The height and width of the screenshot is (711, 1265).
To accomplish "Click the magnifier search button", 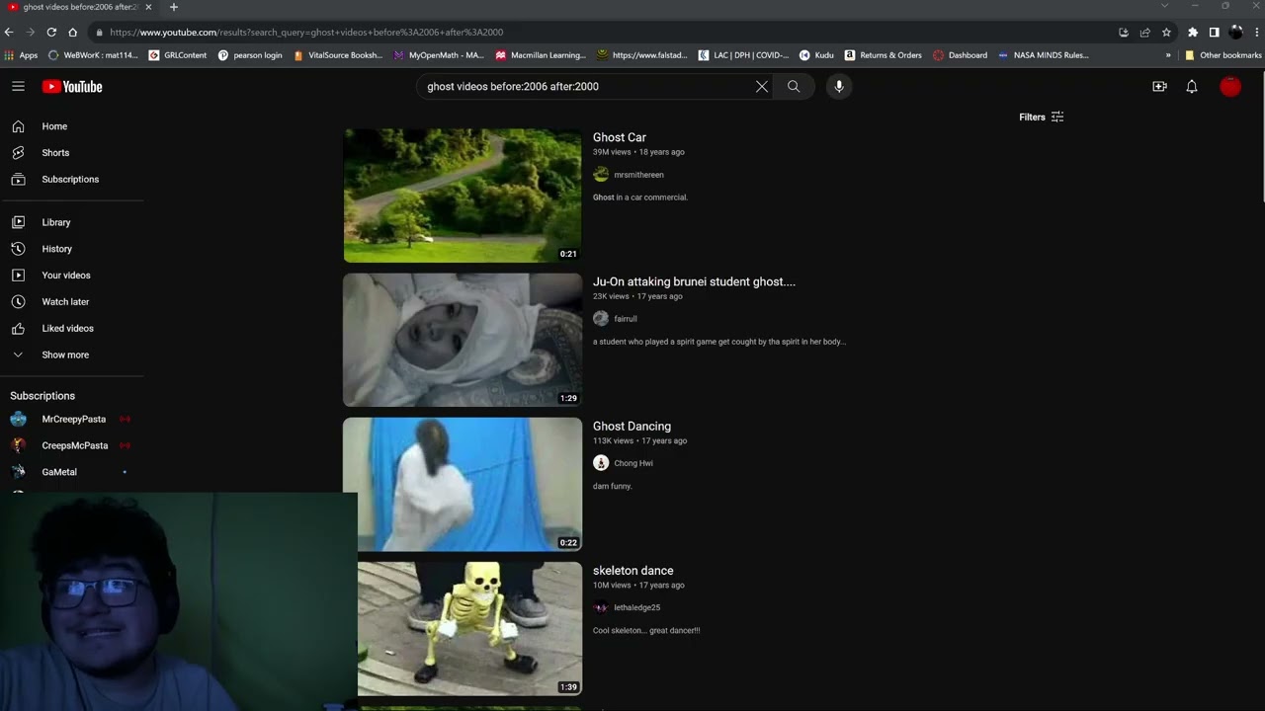I will (x=794, y=87).
